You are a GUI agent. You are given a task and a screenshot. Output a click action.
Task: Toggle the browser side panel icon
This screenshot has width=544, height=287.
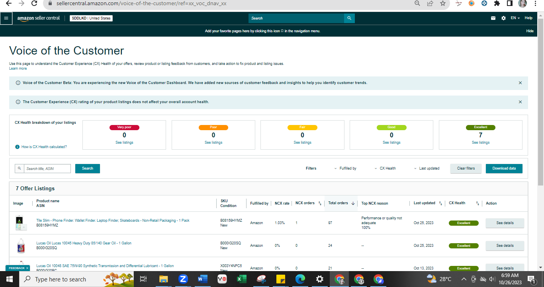click(x=509, y=3)
